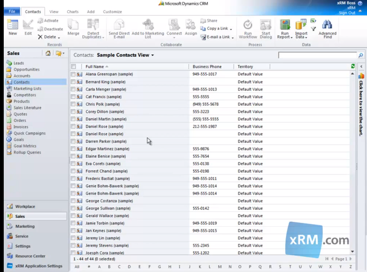Check the Carla Menger row checkbox
This screenshot has width=367, height=272.
click(73, 89)
